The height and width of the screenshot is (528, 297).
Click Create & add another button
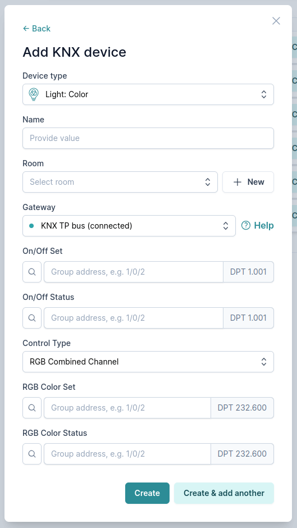pos(224,493)
